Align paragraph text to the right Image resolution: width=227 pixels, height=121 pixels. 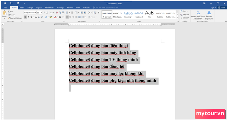[x=73, y=17]
